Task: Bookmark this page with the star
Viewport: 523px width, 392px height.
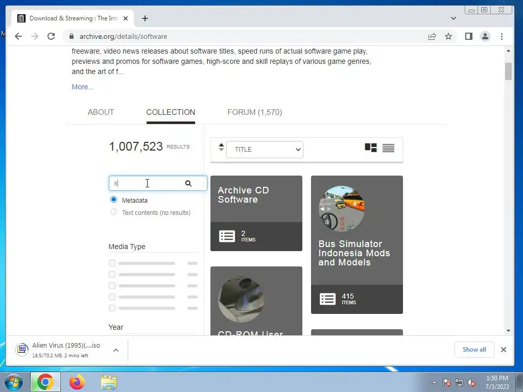Action: (448, 36)
